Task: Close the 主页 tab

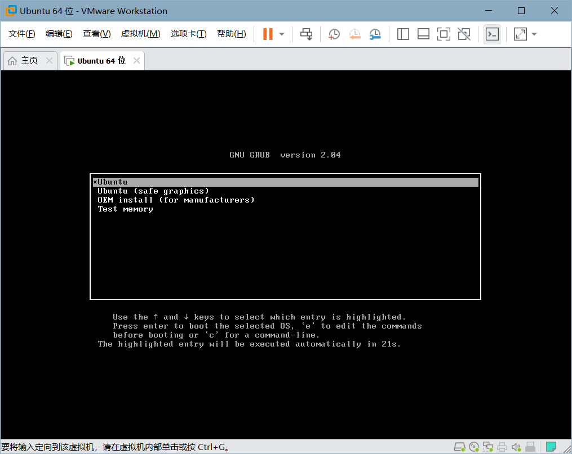Action: click(49, 61)
